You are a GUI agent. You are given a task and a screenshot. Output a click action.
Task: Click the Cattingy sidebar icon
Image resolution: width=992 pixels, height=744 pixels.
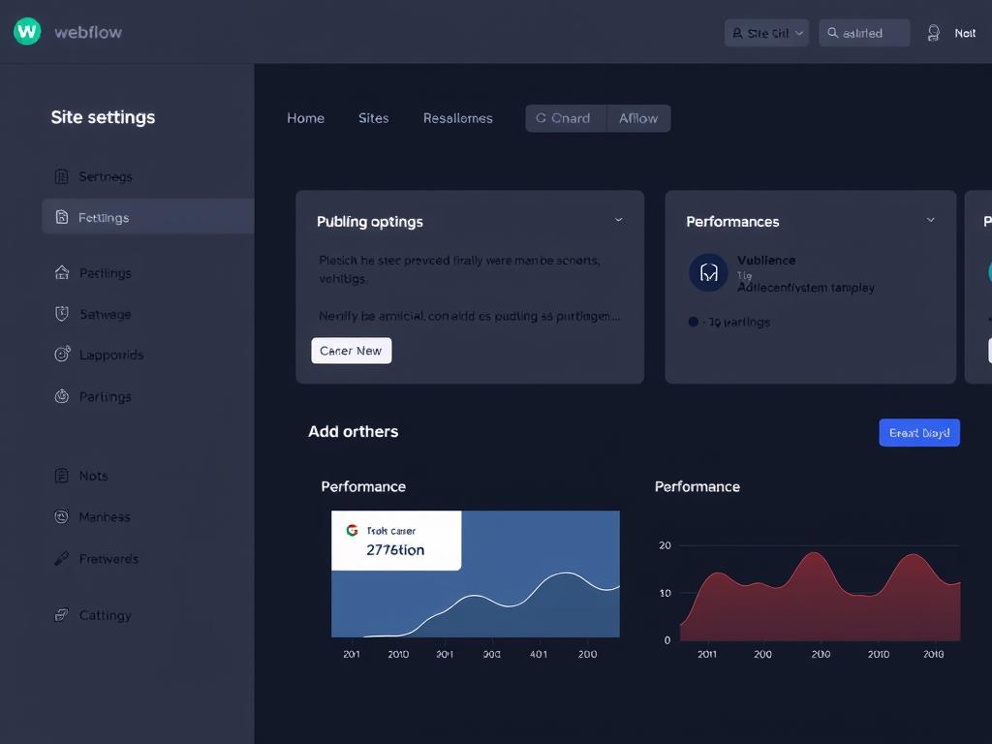coord(61,615)
